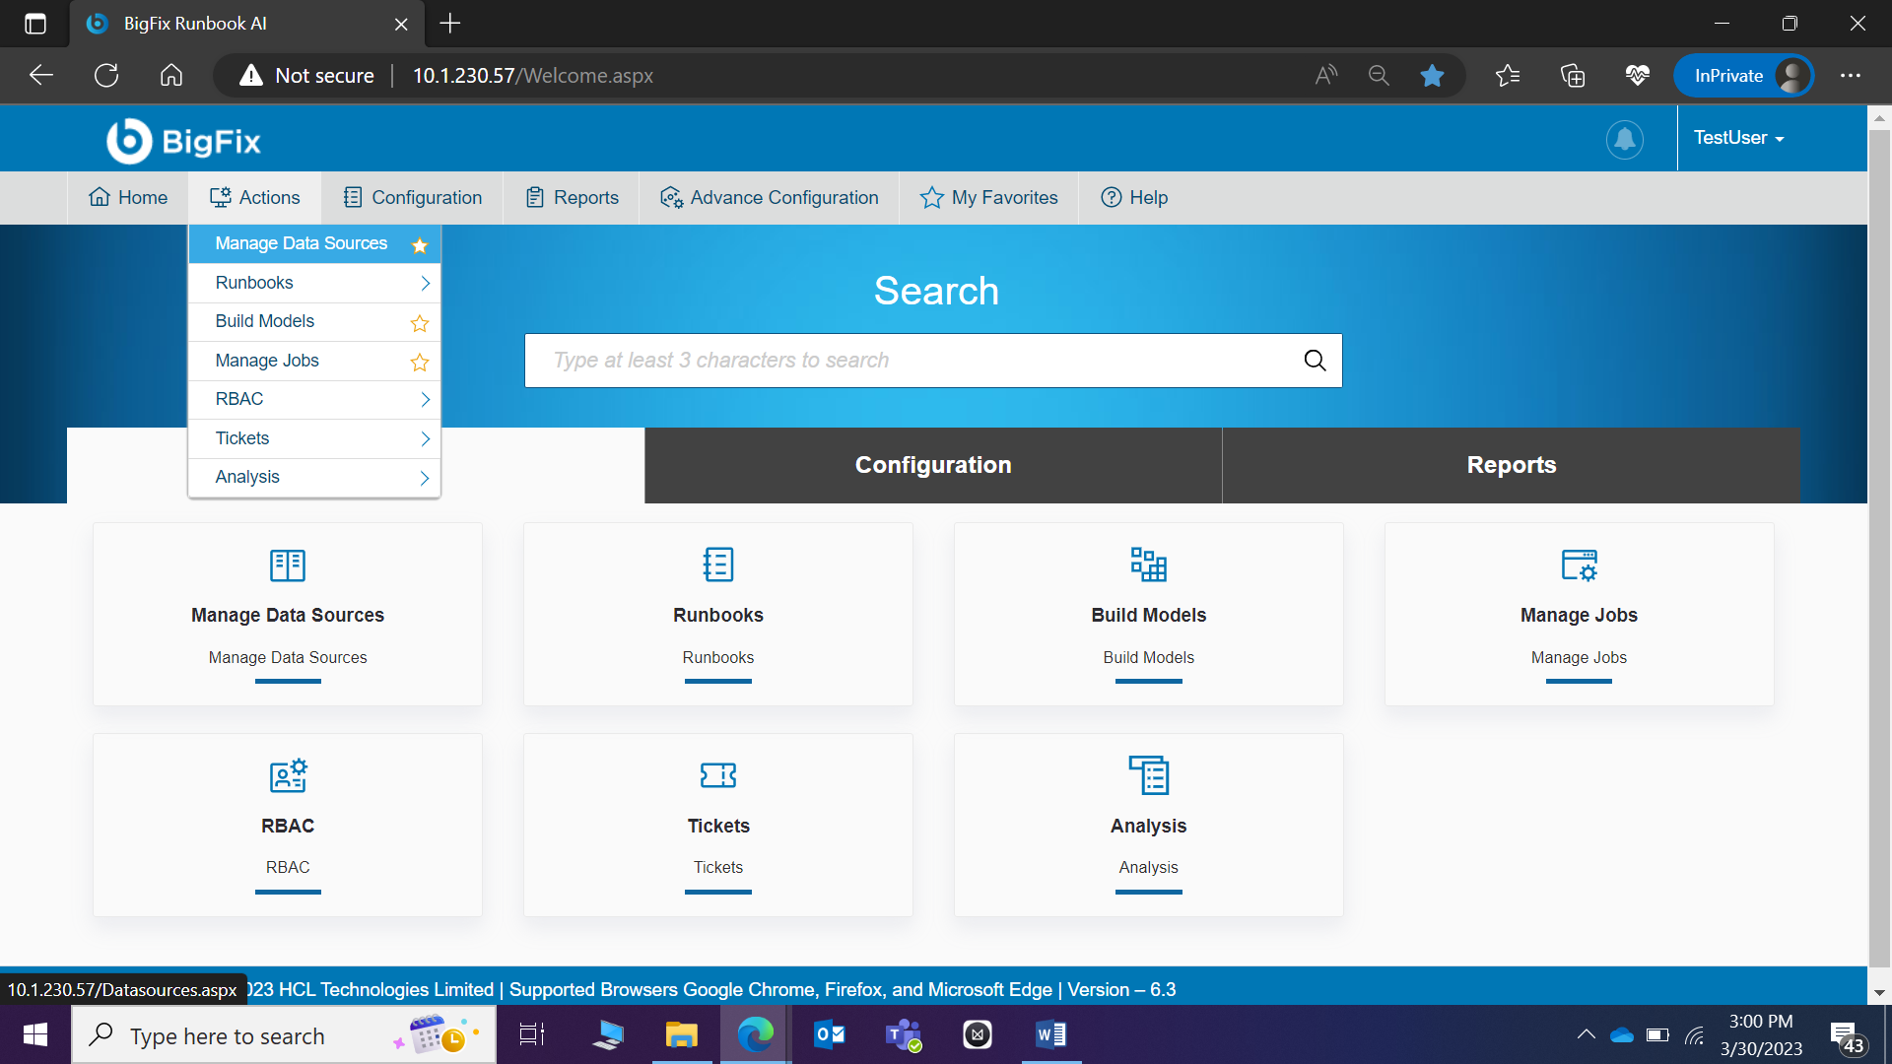Click the RBAC card icon
The height and width of the screenshot is (1064, 1892).
click(288, 776)
